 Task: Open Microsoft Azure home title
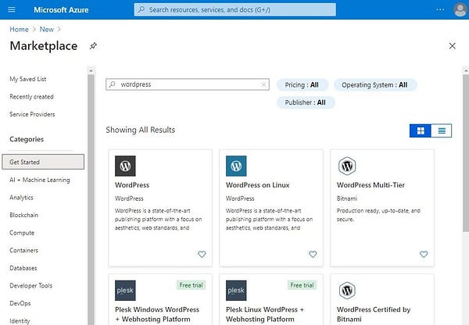(x=61, y=10)
